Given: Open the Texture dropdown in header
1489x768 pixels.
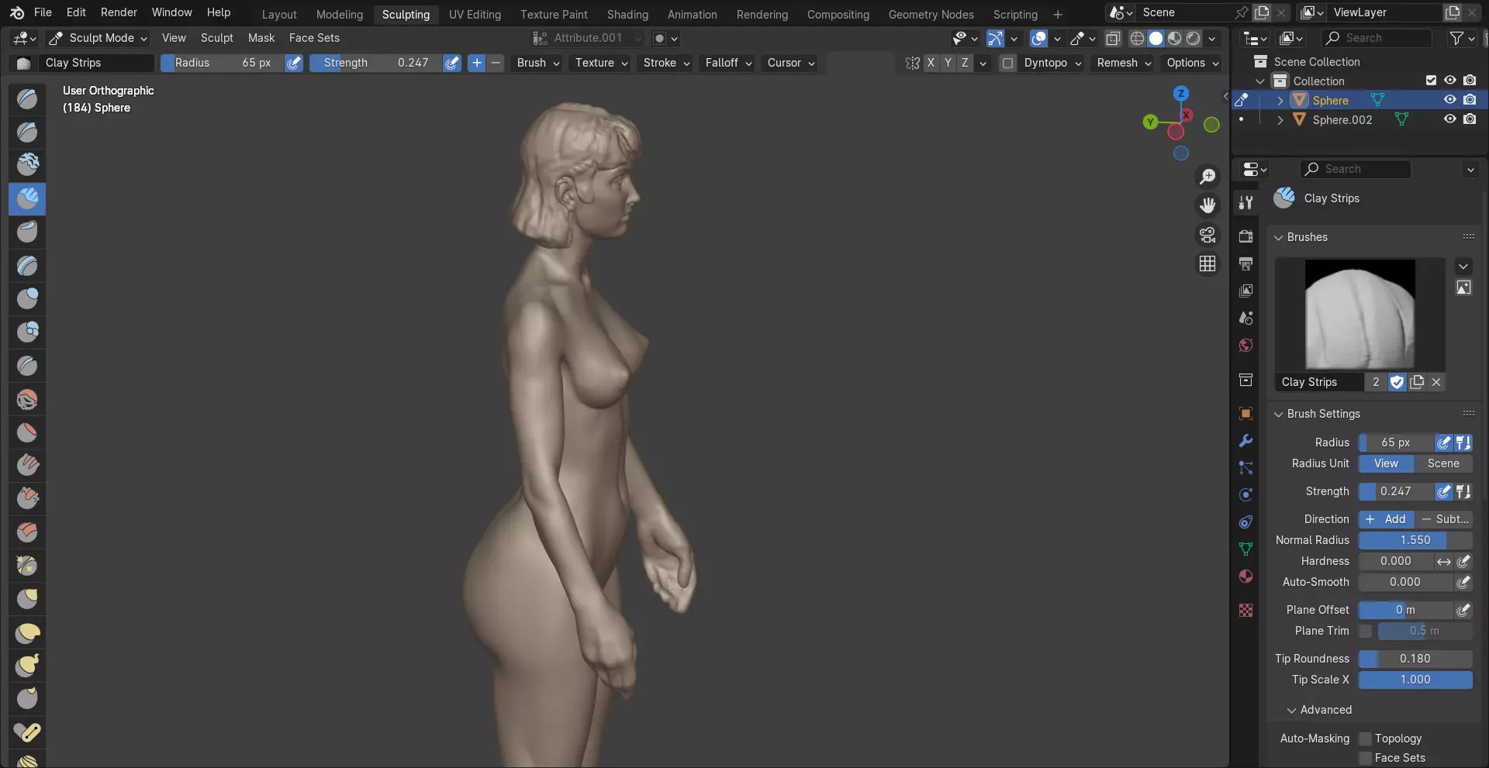Looking at the screenshot, I should (601, 63).
